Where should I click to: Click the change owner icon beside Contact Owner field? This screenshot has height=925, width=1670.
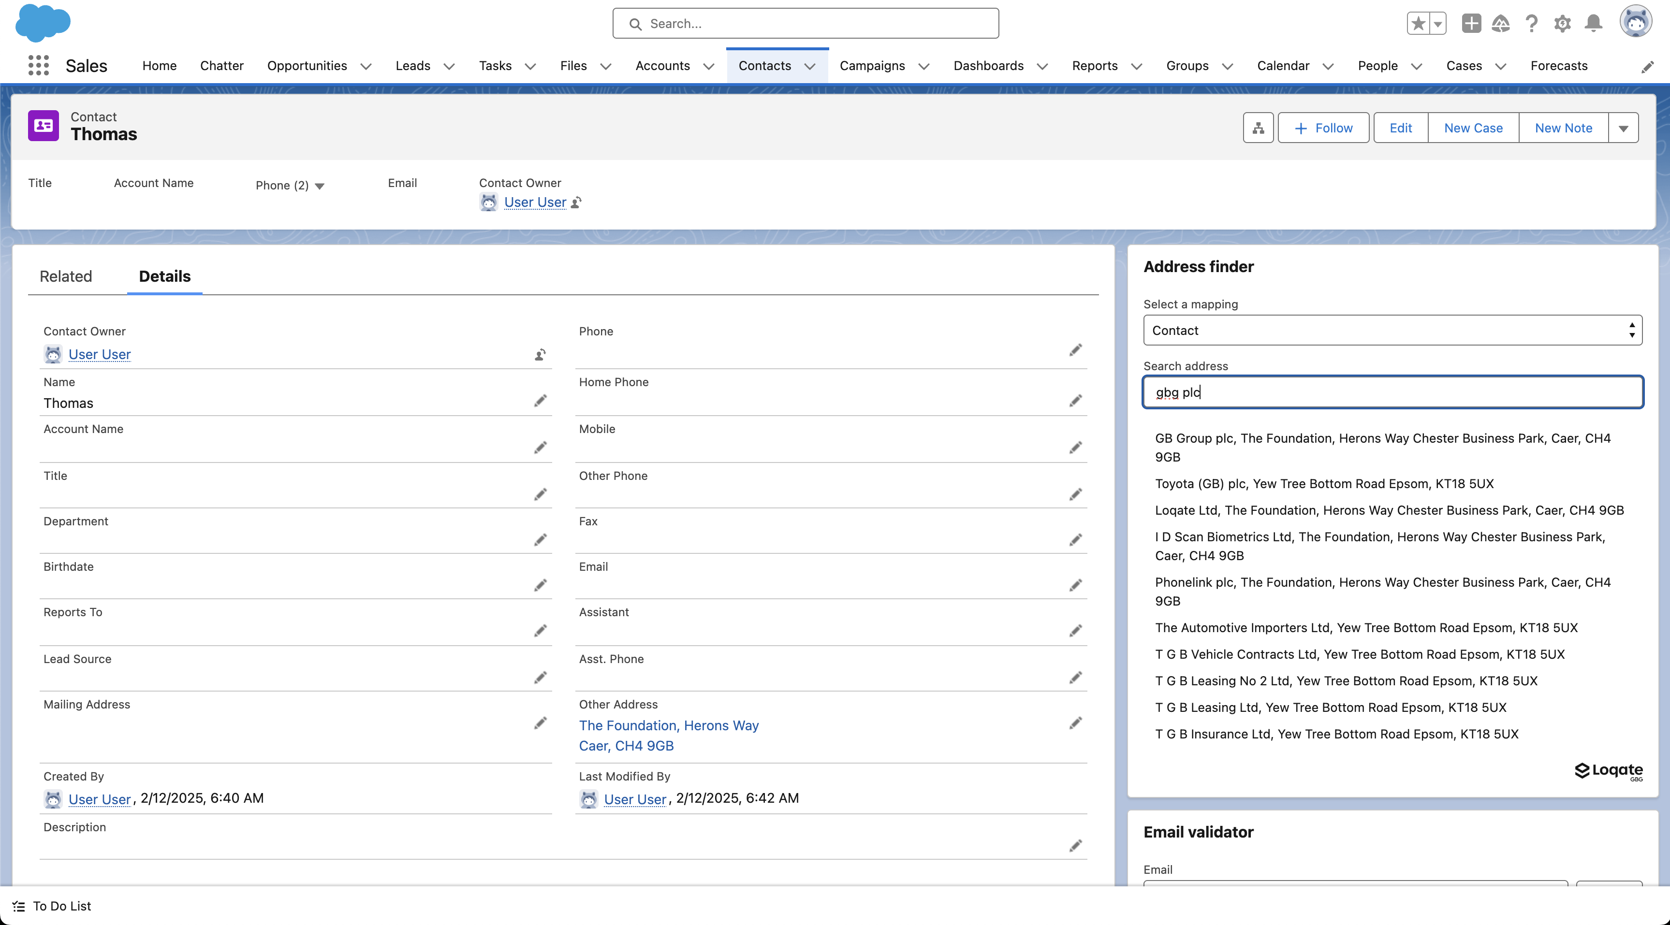coord(540,355)
